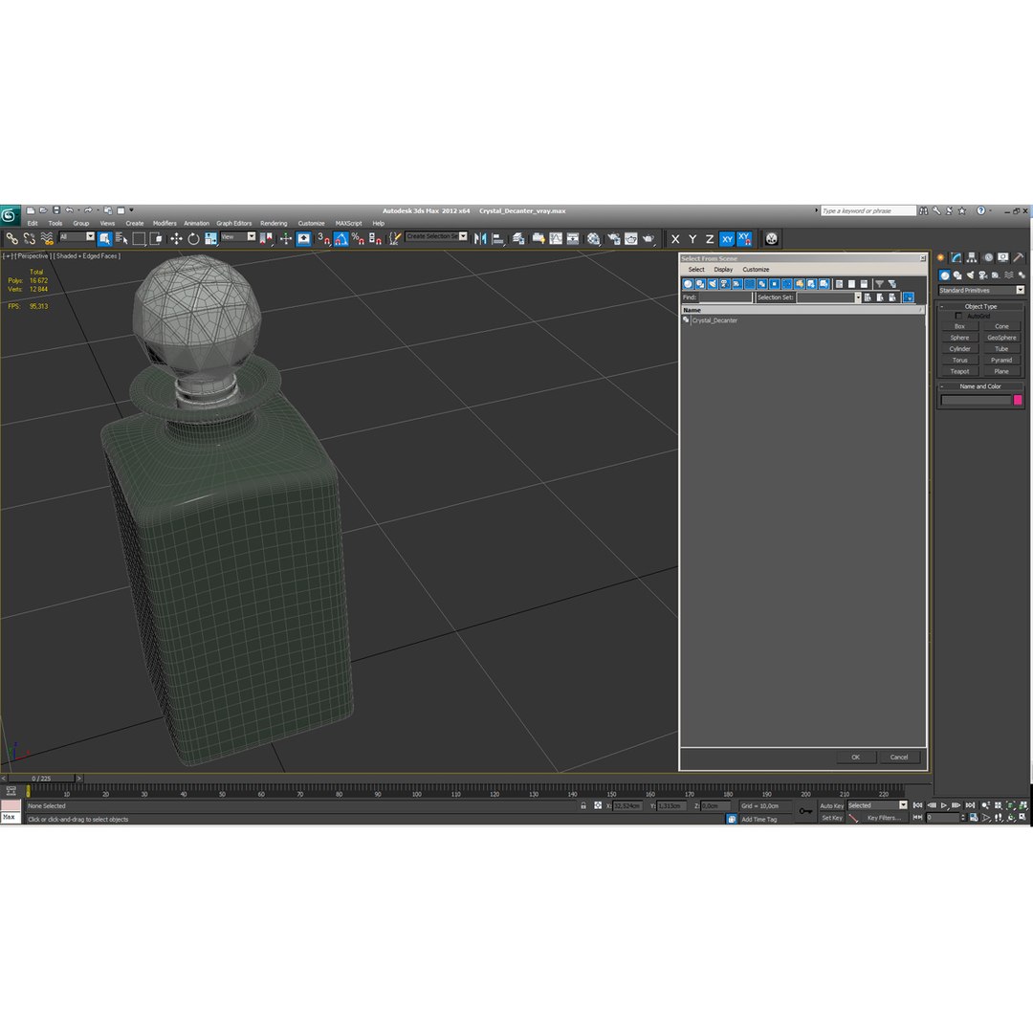Image resolution: width=1033 pixels, height=1033 pixels.
Task: Toggle Angle Snap on the main toolbar
Action: coord(341,238)
